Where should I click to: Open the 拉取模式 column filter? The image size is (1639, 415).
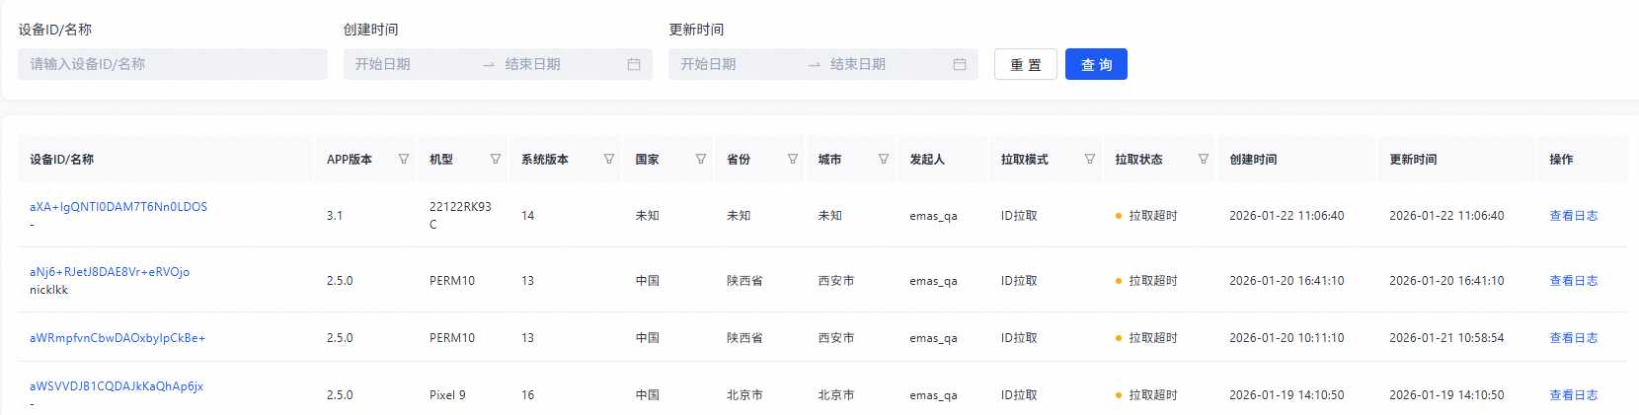click(1090, 159)
